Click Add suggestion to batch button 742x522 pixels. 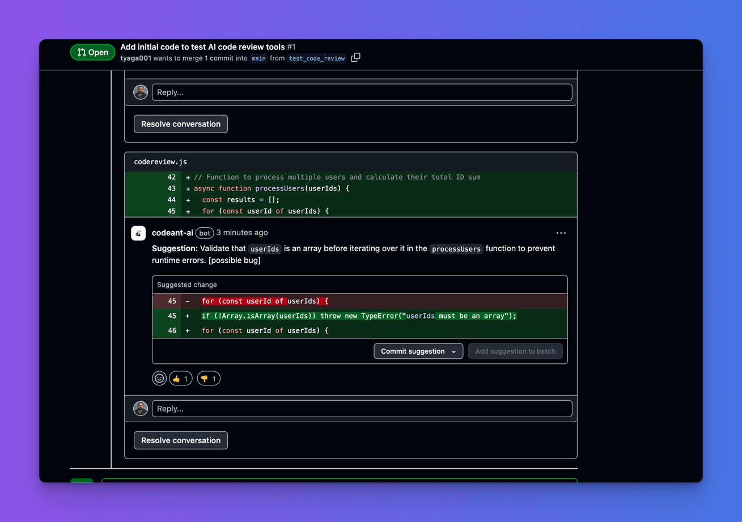click(x=515, y=351)
